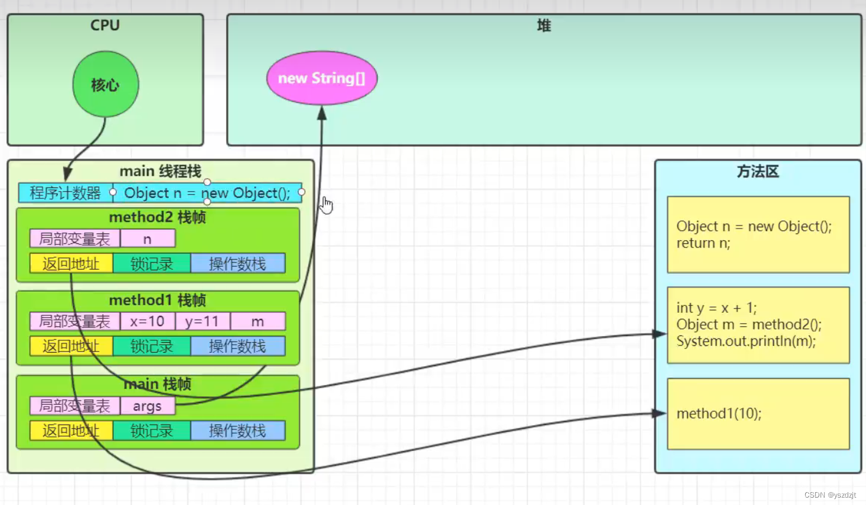866x505 pixels.
Task: Select the CPU box title
Action: 105,25
